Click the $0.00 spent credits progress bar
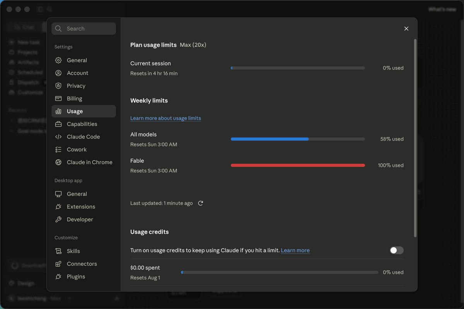Image resolution: width=464 pixels, height=309 pixels. [x=280, y=272]
